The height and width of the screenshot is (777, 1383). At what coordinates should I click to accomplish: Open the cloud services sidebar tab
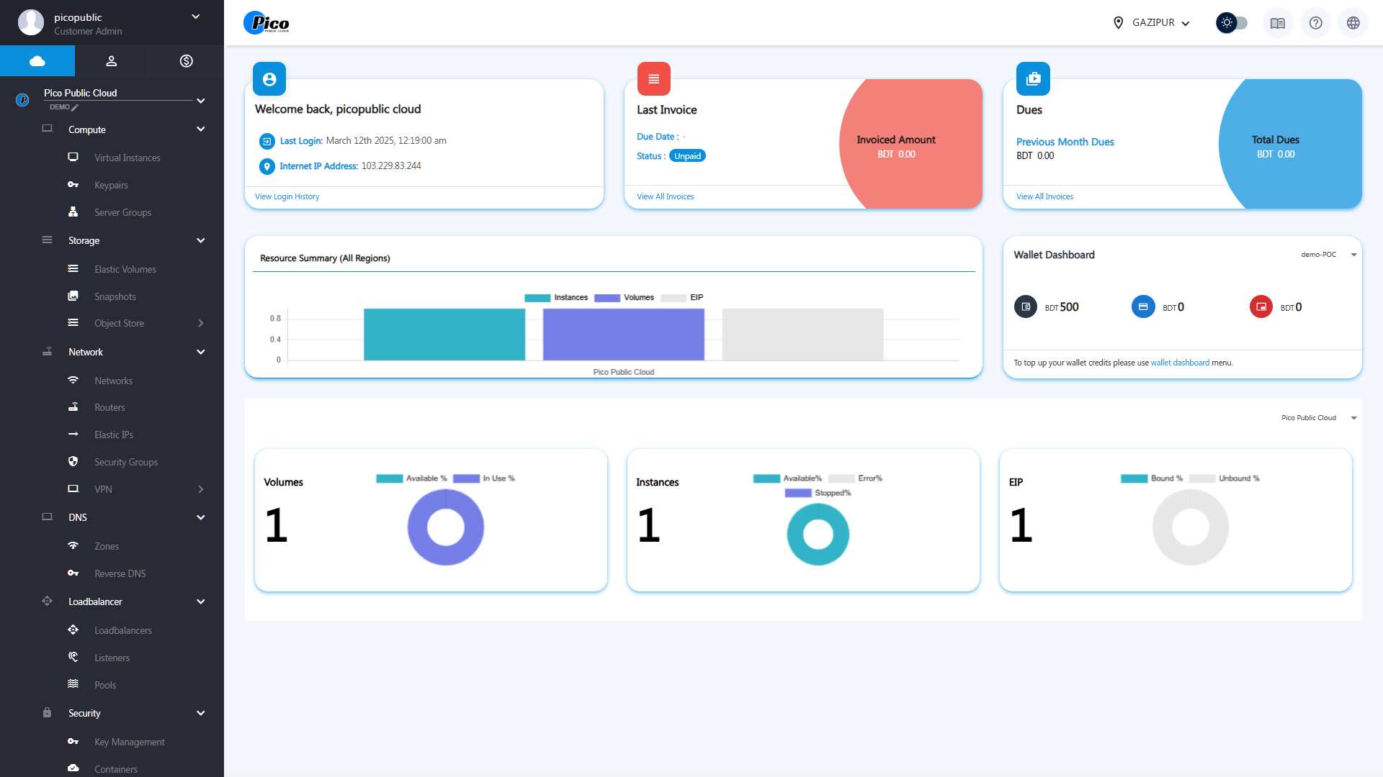pos(37,61)
